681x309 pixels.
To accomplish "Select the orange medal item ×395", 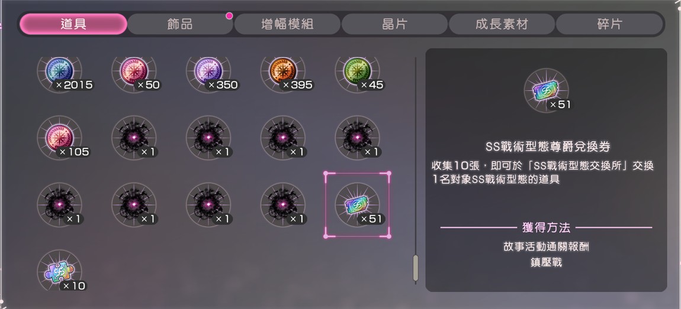I will [282, 71].
